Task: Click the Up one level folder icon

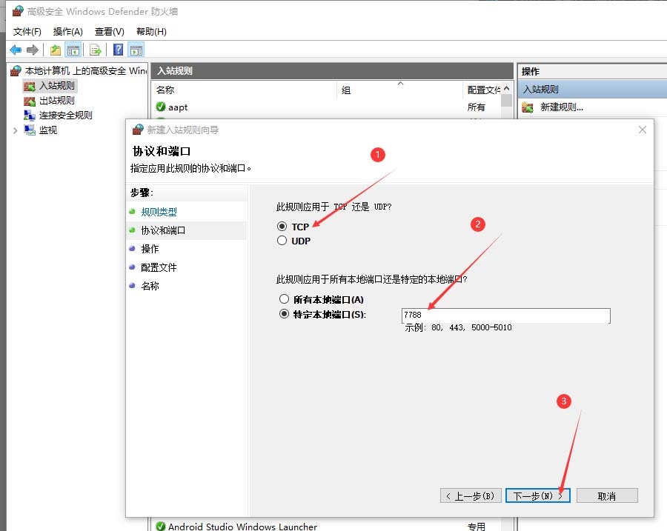Action: tap(56, 50)
